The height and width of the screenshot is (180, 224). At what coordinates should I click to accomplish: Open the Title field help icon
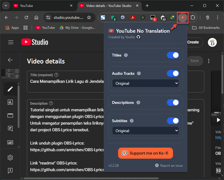click(x=56, y=75)
